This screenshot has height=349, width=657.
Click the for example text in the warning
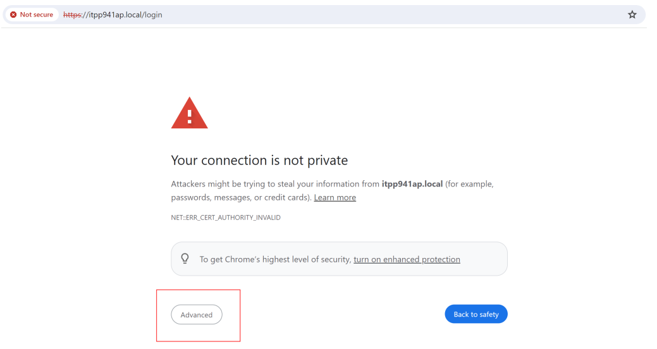pyautogui.click(x=469, y=184)
